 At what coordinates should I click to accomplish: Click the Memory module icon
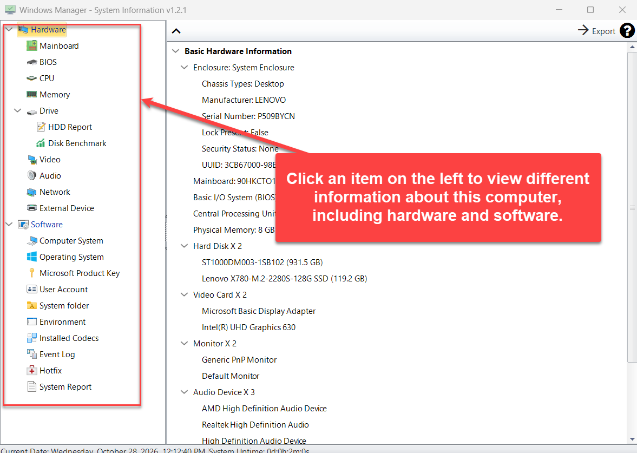[x=32, y=94]
